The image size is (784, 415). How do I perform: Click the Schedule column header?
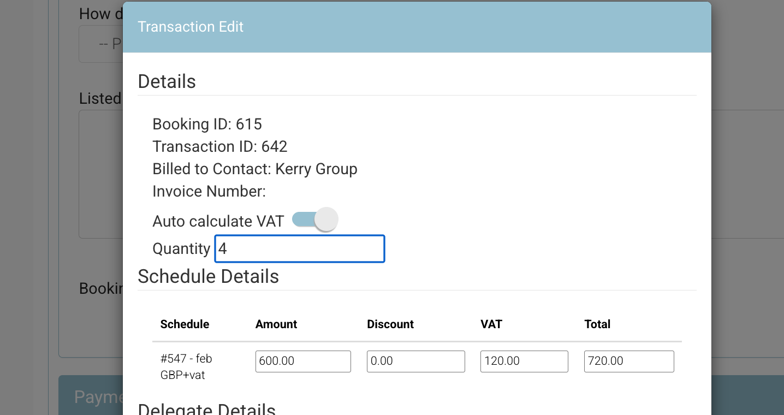[x=185, y=324]
